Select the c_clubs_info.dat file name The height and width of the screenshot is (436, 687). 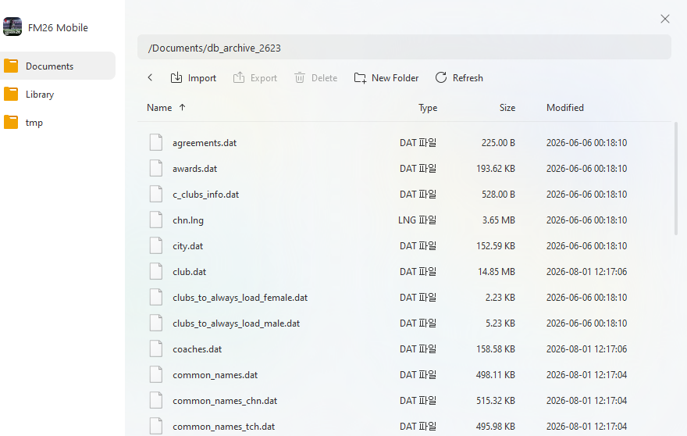(x=205, y=195)
